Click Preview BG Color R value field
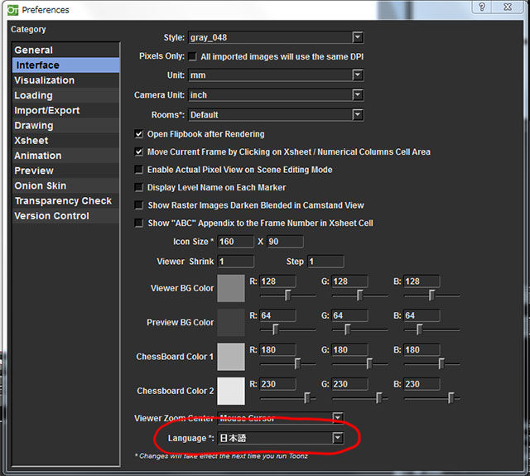Image resolution: width=530 pixels, height=476 pixels. (278, 315)
